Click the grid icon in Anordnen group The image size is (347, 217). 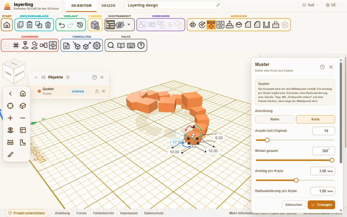16,45
